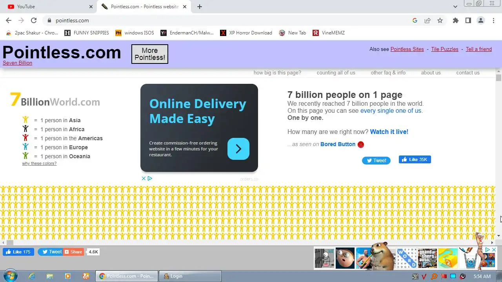Close the Pointless.com tab
Image resolution: width=502 pixels, height=282 pixels.
[x=185, y=7]
